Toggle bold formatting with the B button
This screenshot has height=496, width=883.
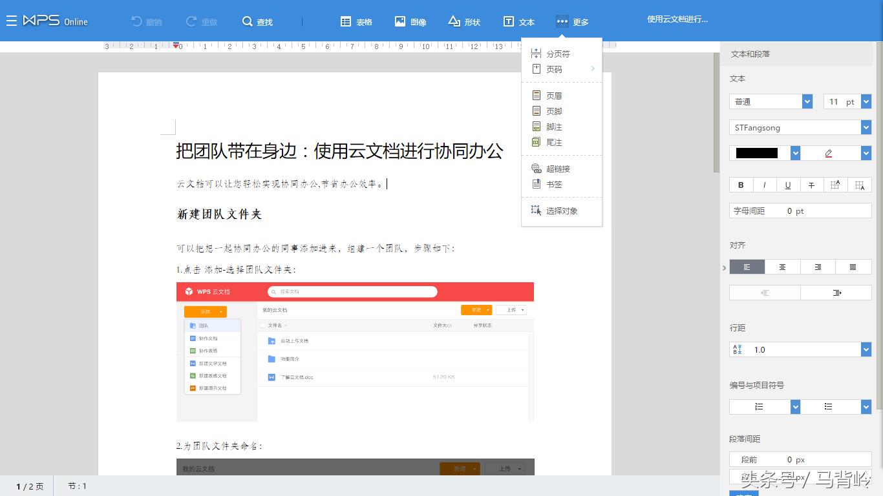tap(740, 184)
